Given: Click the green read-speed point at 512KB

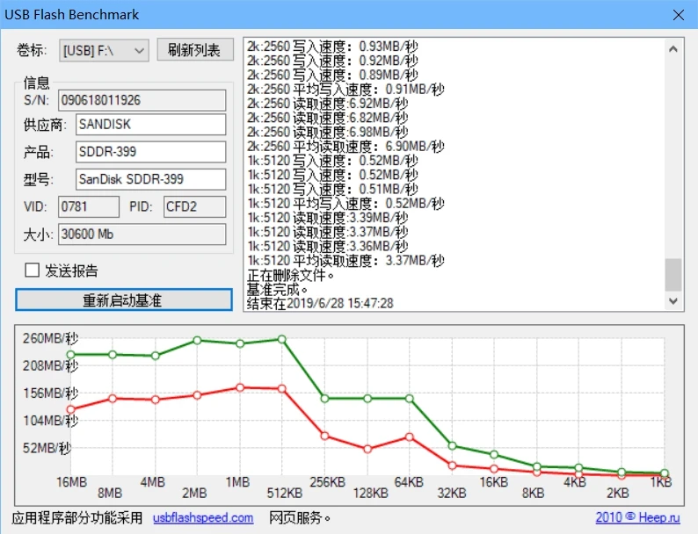Looking at the screenshot, I should 281,339.
